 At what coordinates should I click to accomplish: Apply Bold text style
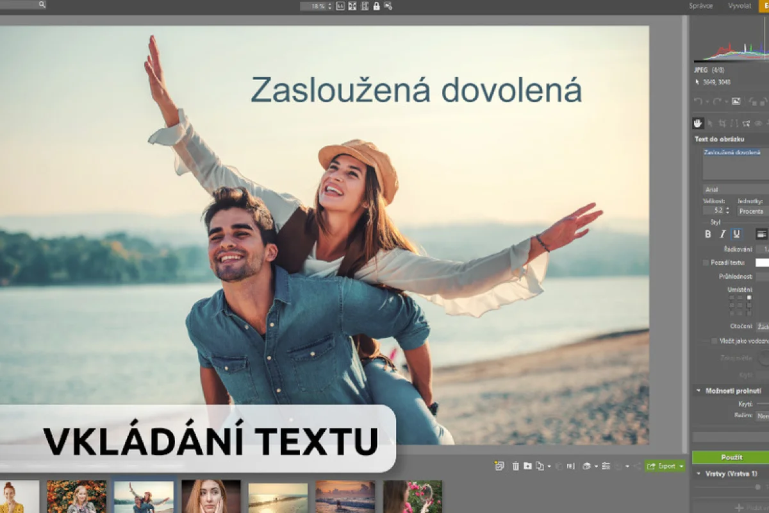click(708, 234)
